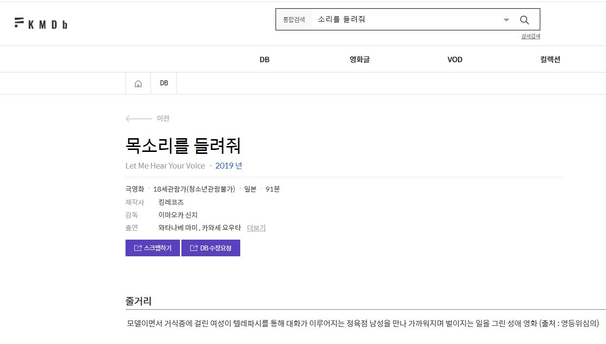The width and height of the screenshot is (606, 344).
Task: Open the 통합검색 category selector
Action: (294, 20)
